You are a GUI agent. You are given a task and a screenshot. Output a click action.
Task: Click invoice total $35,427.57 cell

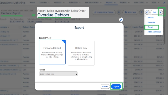coord(138,36)
